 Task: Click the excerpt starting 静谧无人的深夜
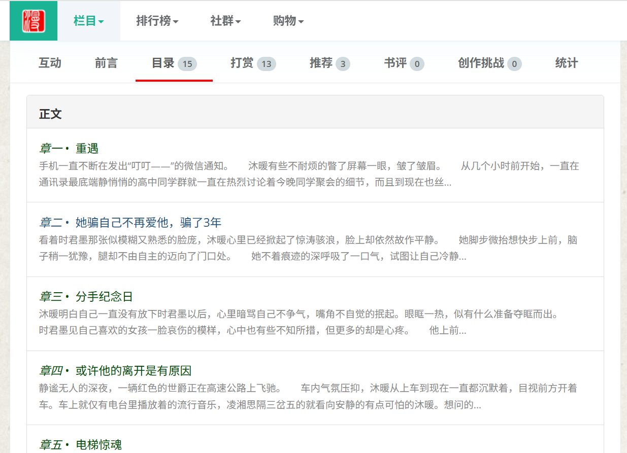coord(308,396)
